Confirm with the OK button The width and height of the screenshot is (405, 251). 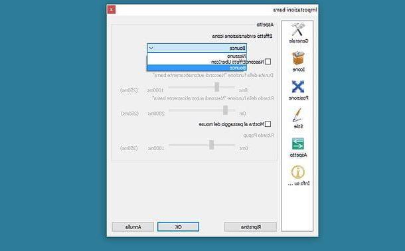point(178,227)
